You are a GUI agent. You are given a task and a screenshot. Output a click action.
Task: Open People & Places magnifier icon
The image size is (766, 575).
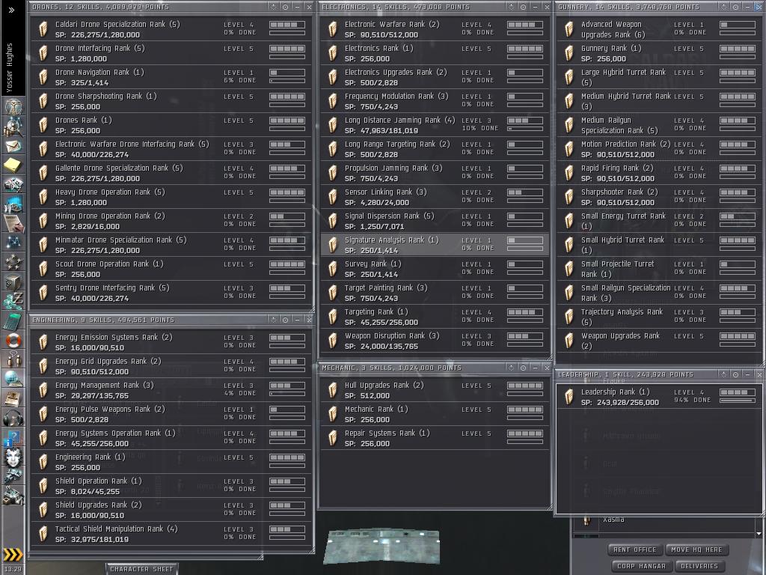13,126
